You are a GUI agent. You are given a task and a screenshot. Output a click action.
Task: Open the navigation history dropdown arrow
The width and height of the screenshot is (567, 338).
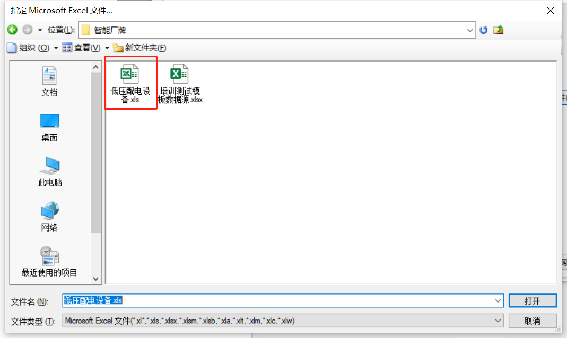pos(40,30)
